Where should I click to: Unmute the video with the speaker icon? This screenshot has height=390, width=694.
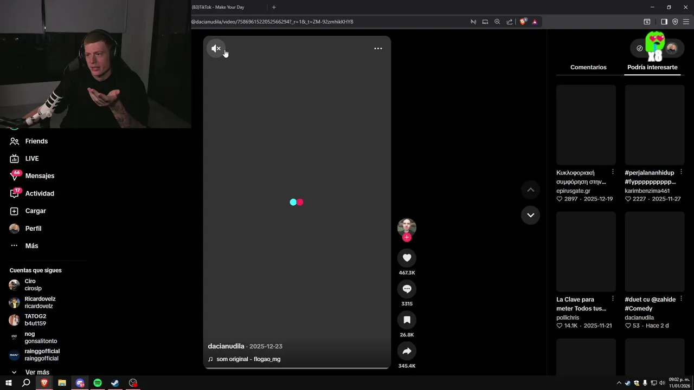click(x=216, y=49)
